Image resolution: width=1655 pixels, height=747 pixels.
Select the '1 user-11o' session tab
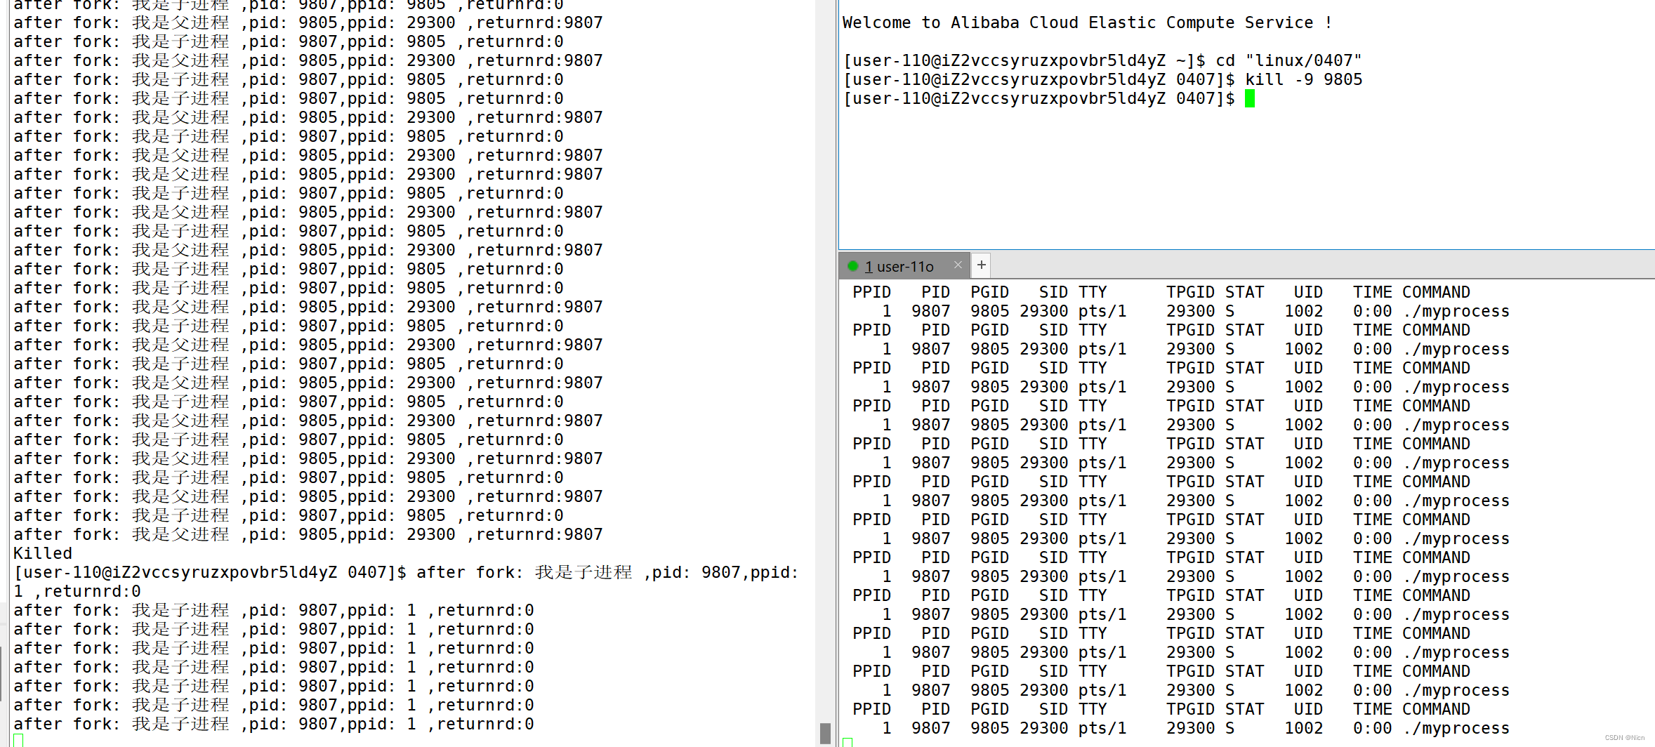tap(901, 266)
